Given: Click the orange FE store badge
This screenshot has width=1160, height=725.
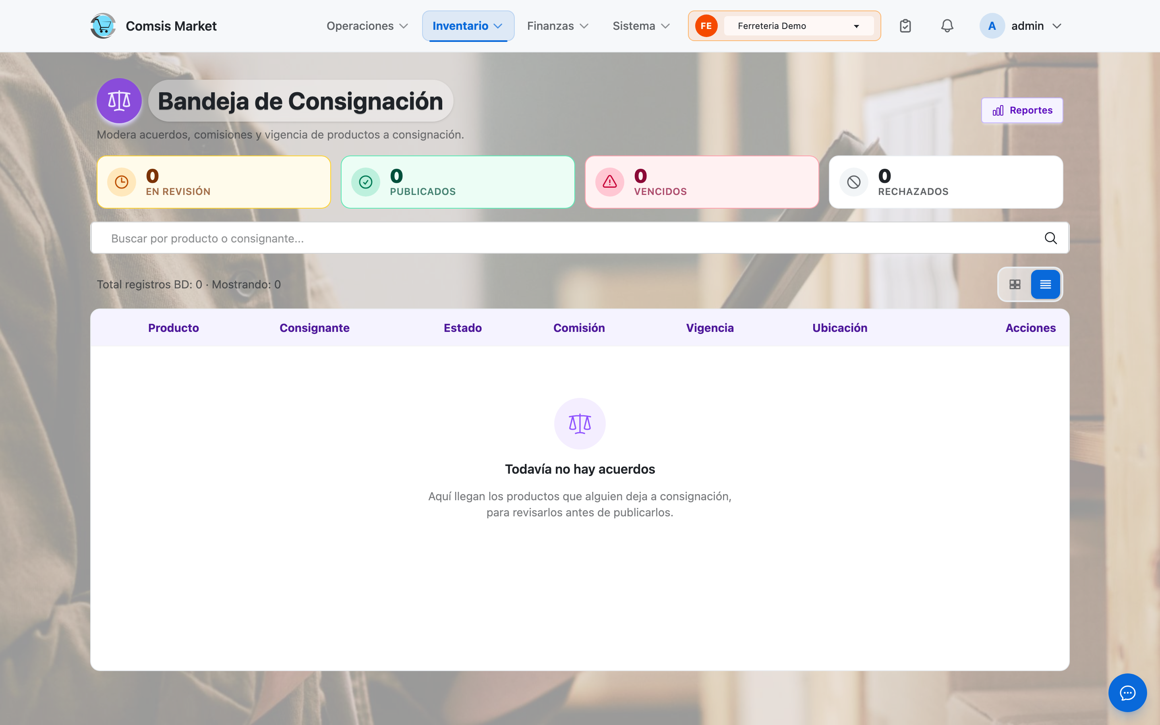Looking at the screenshot, I should pos(706,26).
